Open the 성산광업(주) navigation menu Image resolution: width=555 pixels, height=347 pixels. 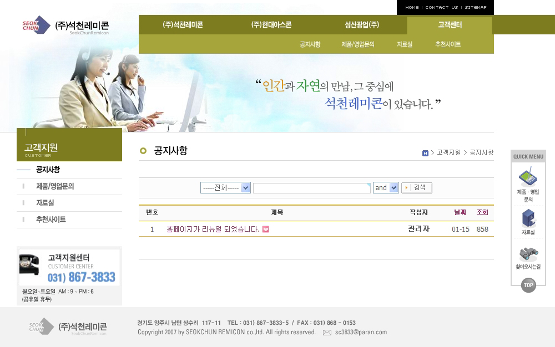pyautogui.click(x=362, y=25)
